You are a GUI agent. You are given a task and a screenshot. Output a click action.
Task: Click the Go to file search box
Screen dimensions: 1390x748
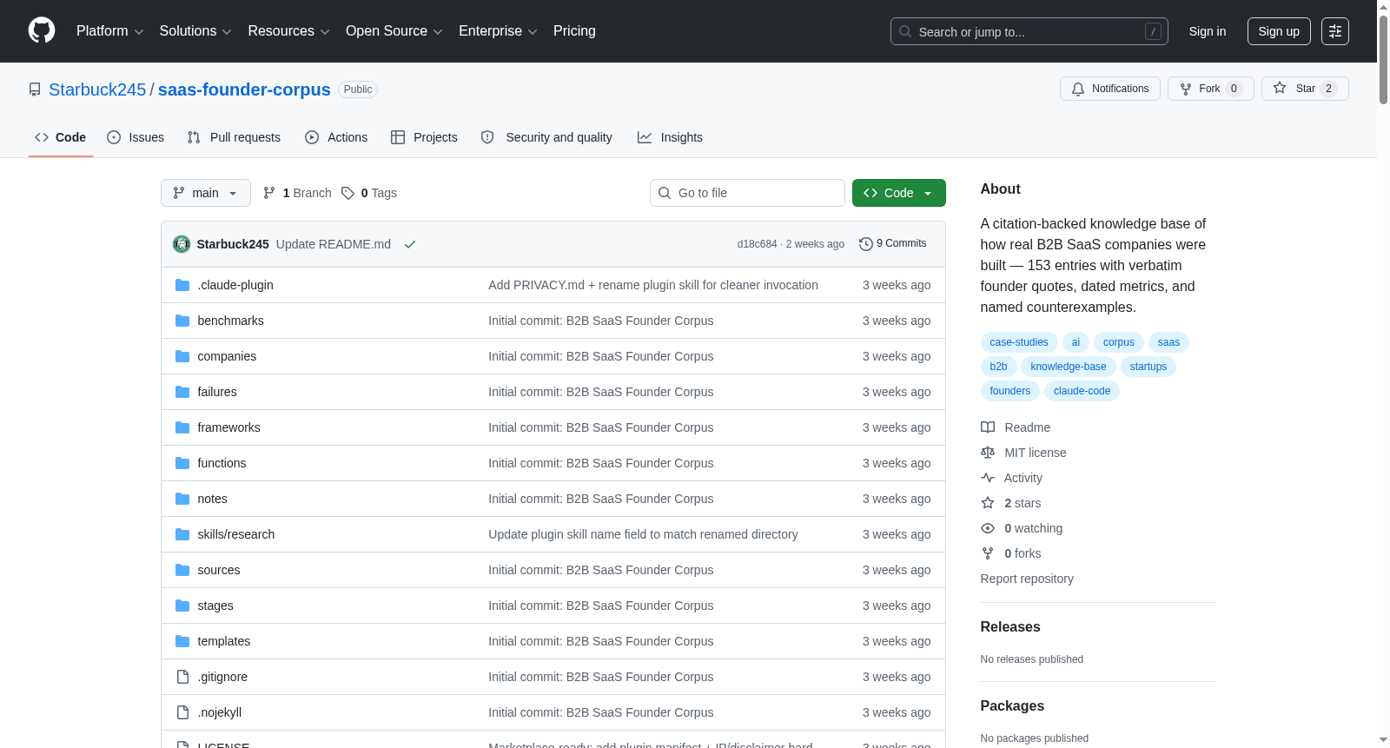[x=747, y=193]
